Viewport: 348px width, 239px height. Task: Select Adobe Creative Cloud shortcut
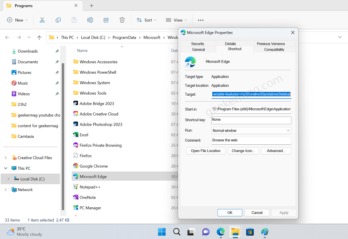pos(99,114)
